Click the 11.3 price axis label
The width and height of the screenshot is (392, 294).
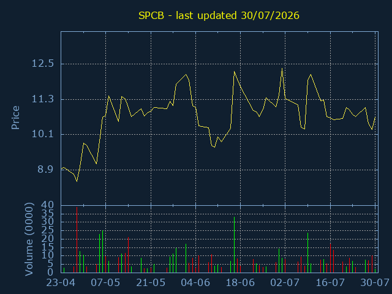point(43,99)
